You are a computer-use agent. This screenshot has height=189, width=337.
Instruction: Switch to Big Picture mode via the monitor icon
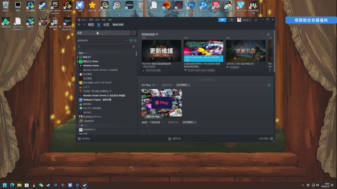(x=256, y=20)
